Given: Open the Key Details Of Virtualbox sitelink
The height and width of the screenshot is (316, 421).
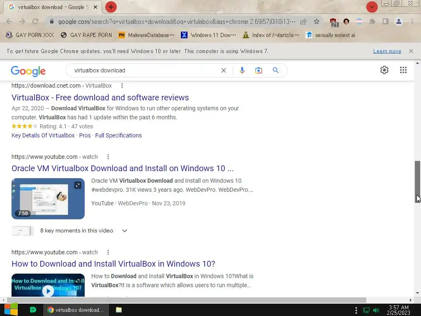Looking at the screenshot, I should (x=43, y=135).
